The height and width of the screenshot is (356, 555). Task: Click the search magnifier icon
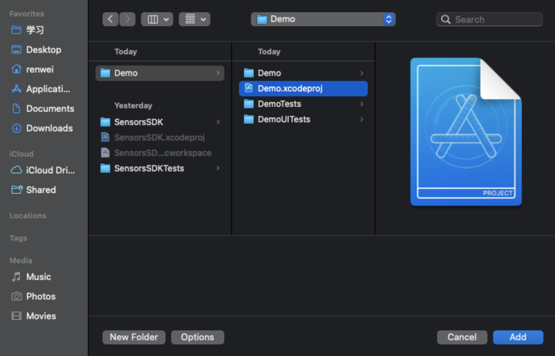pyautogui.click(x=445, y=19)
